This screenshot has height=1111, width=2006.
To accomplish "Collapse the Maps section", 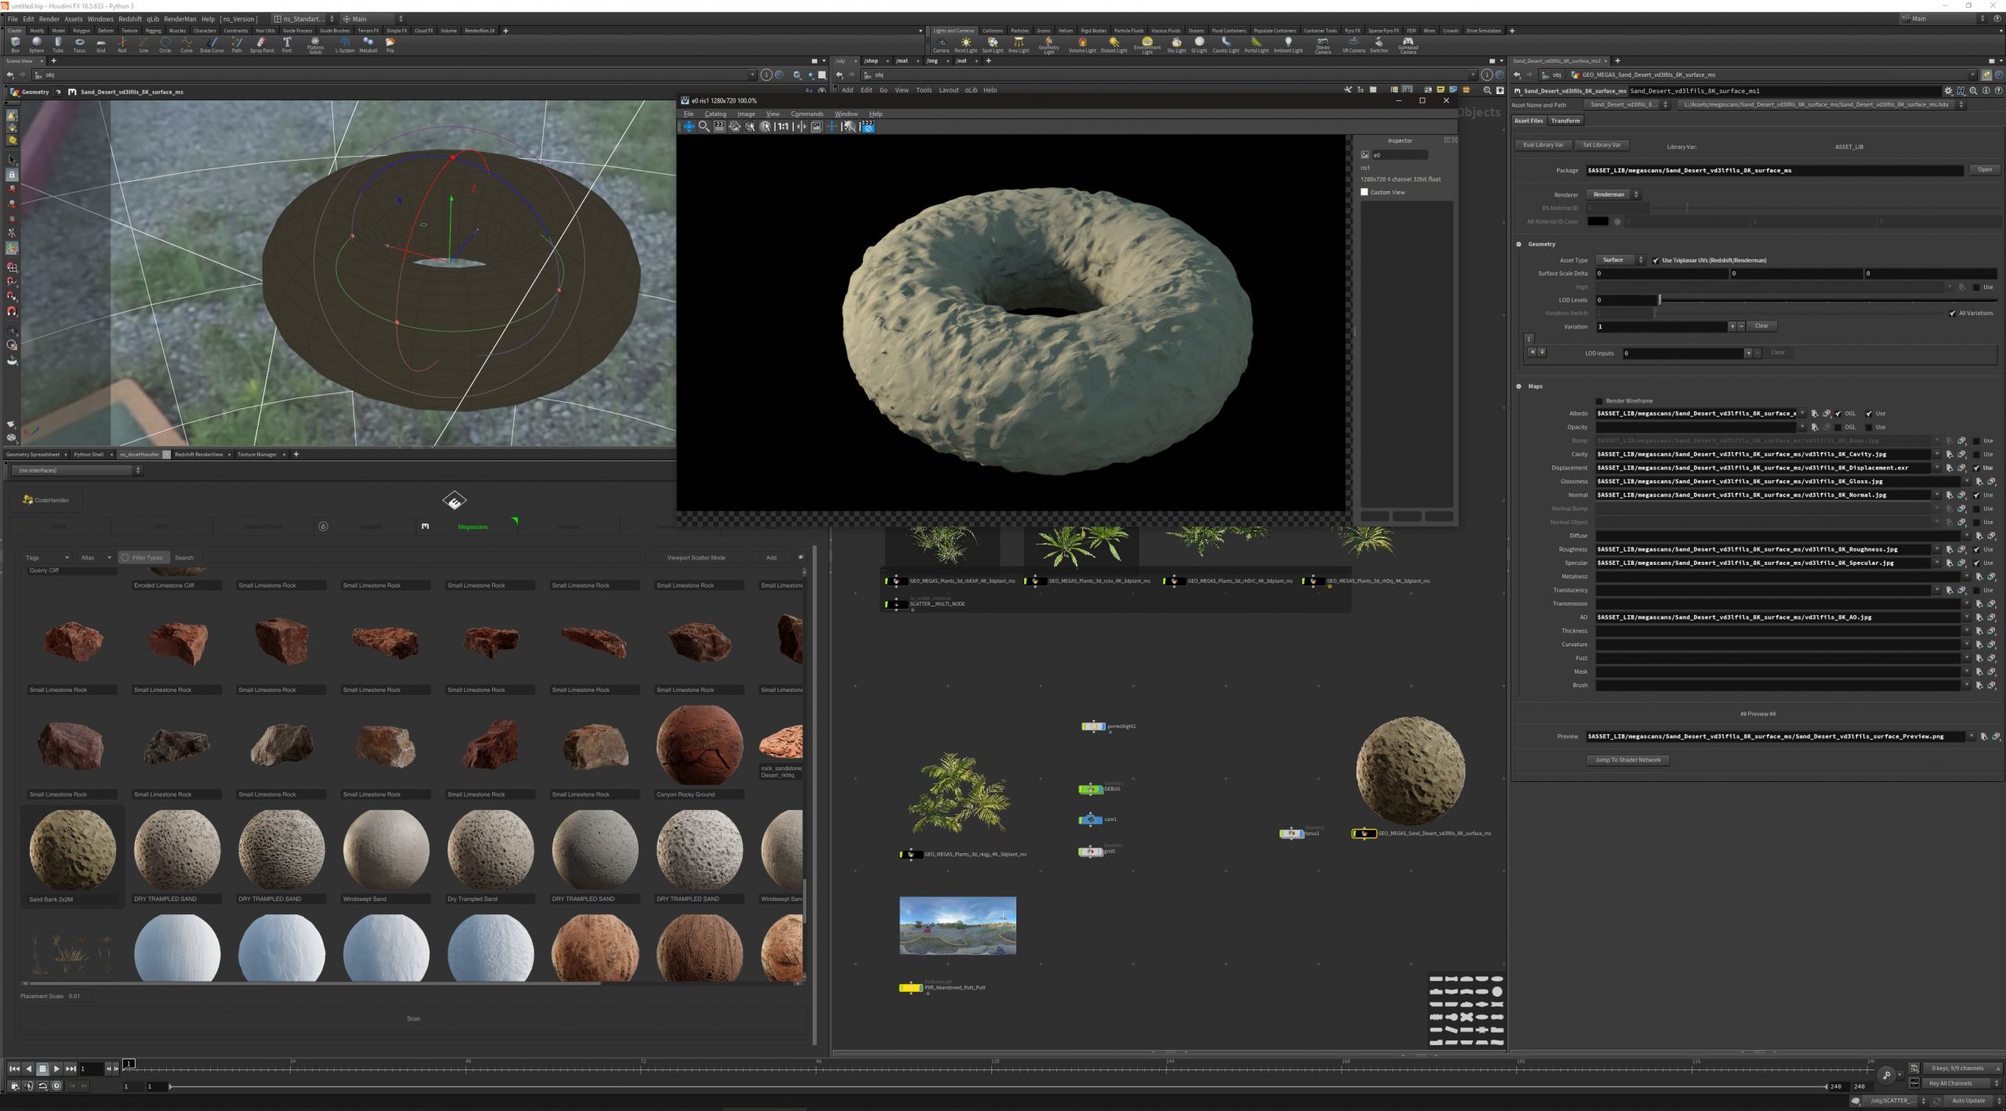I will coord(1519,386).
